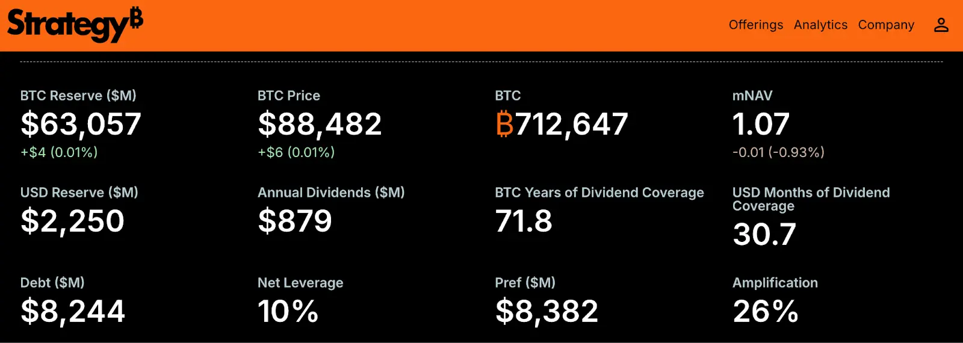Image resolution: width=963 pixels, height=343 pixels.
Task: Click the BTC Price change +$6 (0.01%)
Action: [296, 152]
